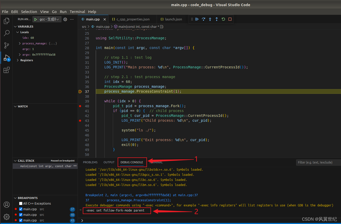
Task: Open the Go menu
Action: [54, 12]
